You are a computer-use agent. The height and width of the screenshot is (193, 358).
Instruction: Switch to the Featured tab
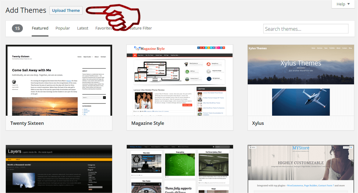pyautogui.click(x=40, y=28)
